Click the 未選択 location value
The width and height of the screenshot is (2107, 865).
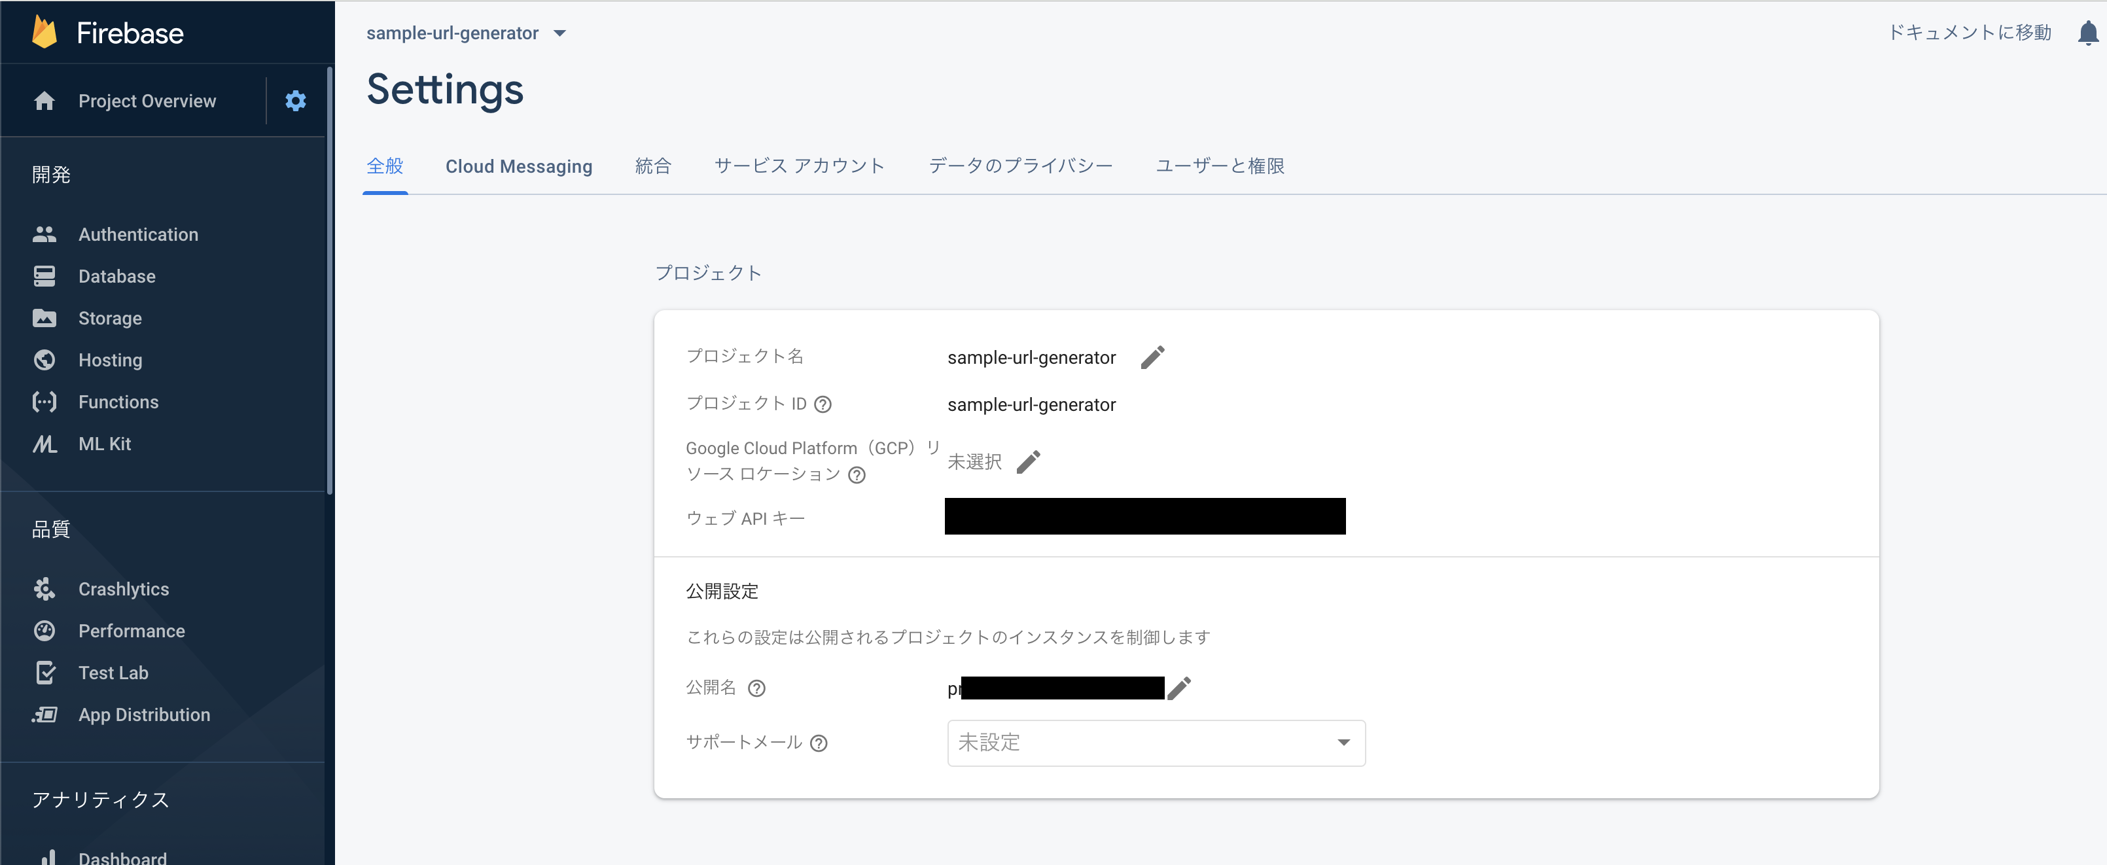click(974, 462)
